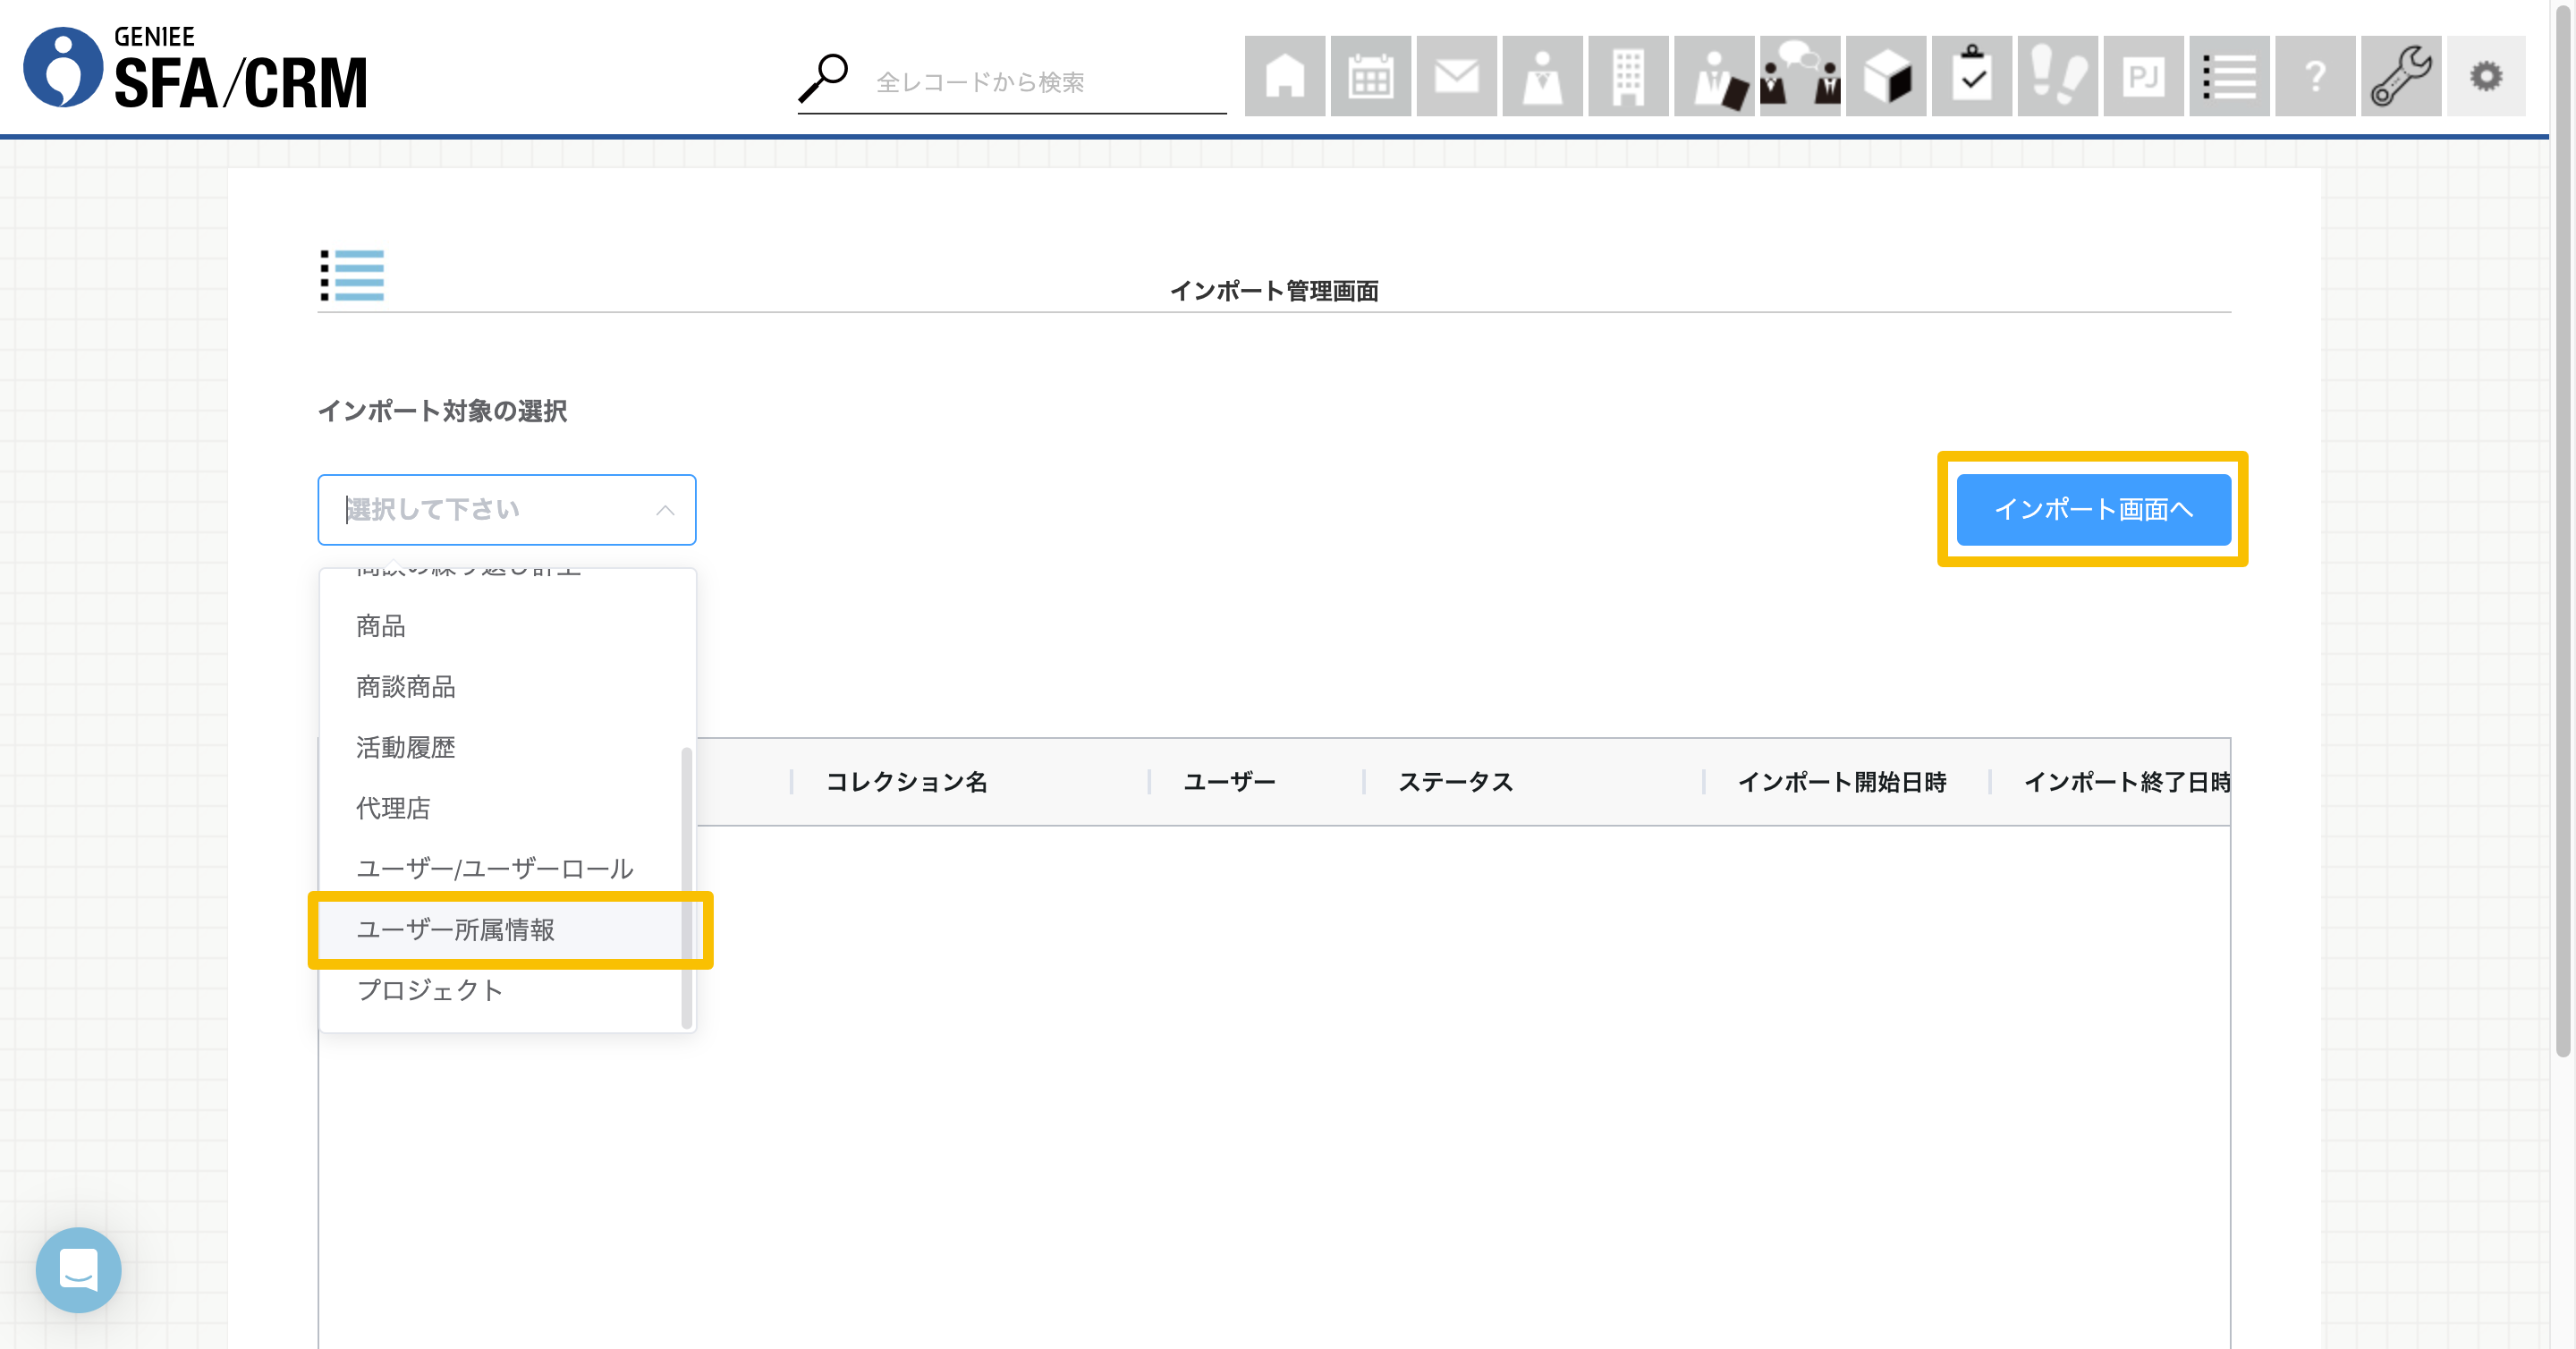Click the インポート画面へ button

(2093, 510)
